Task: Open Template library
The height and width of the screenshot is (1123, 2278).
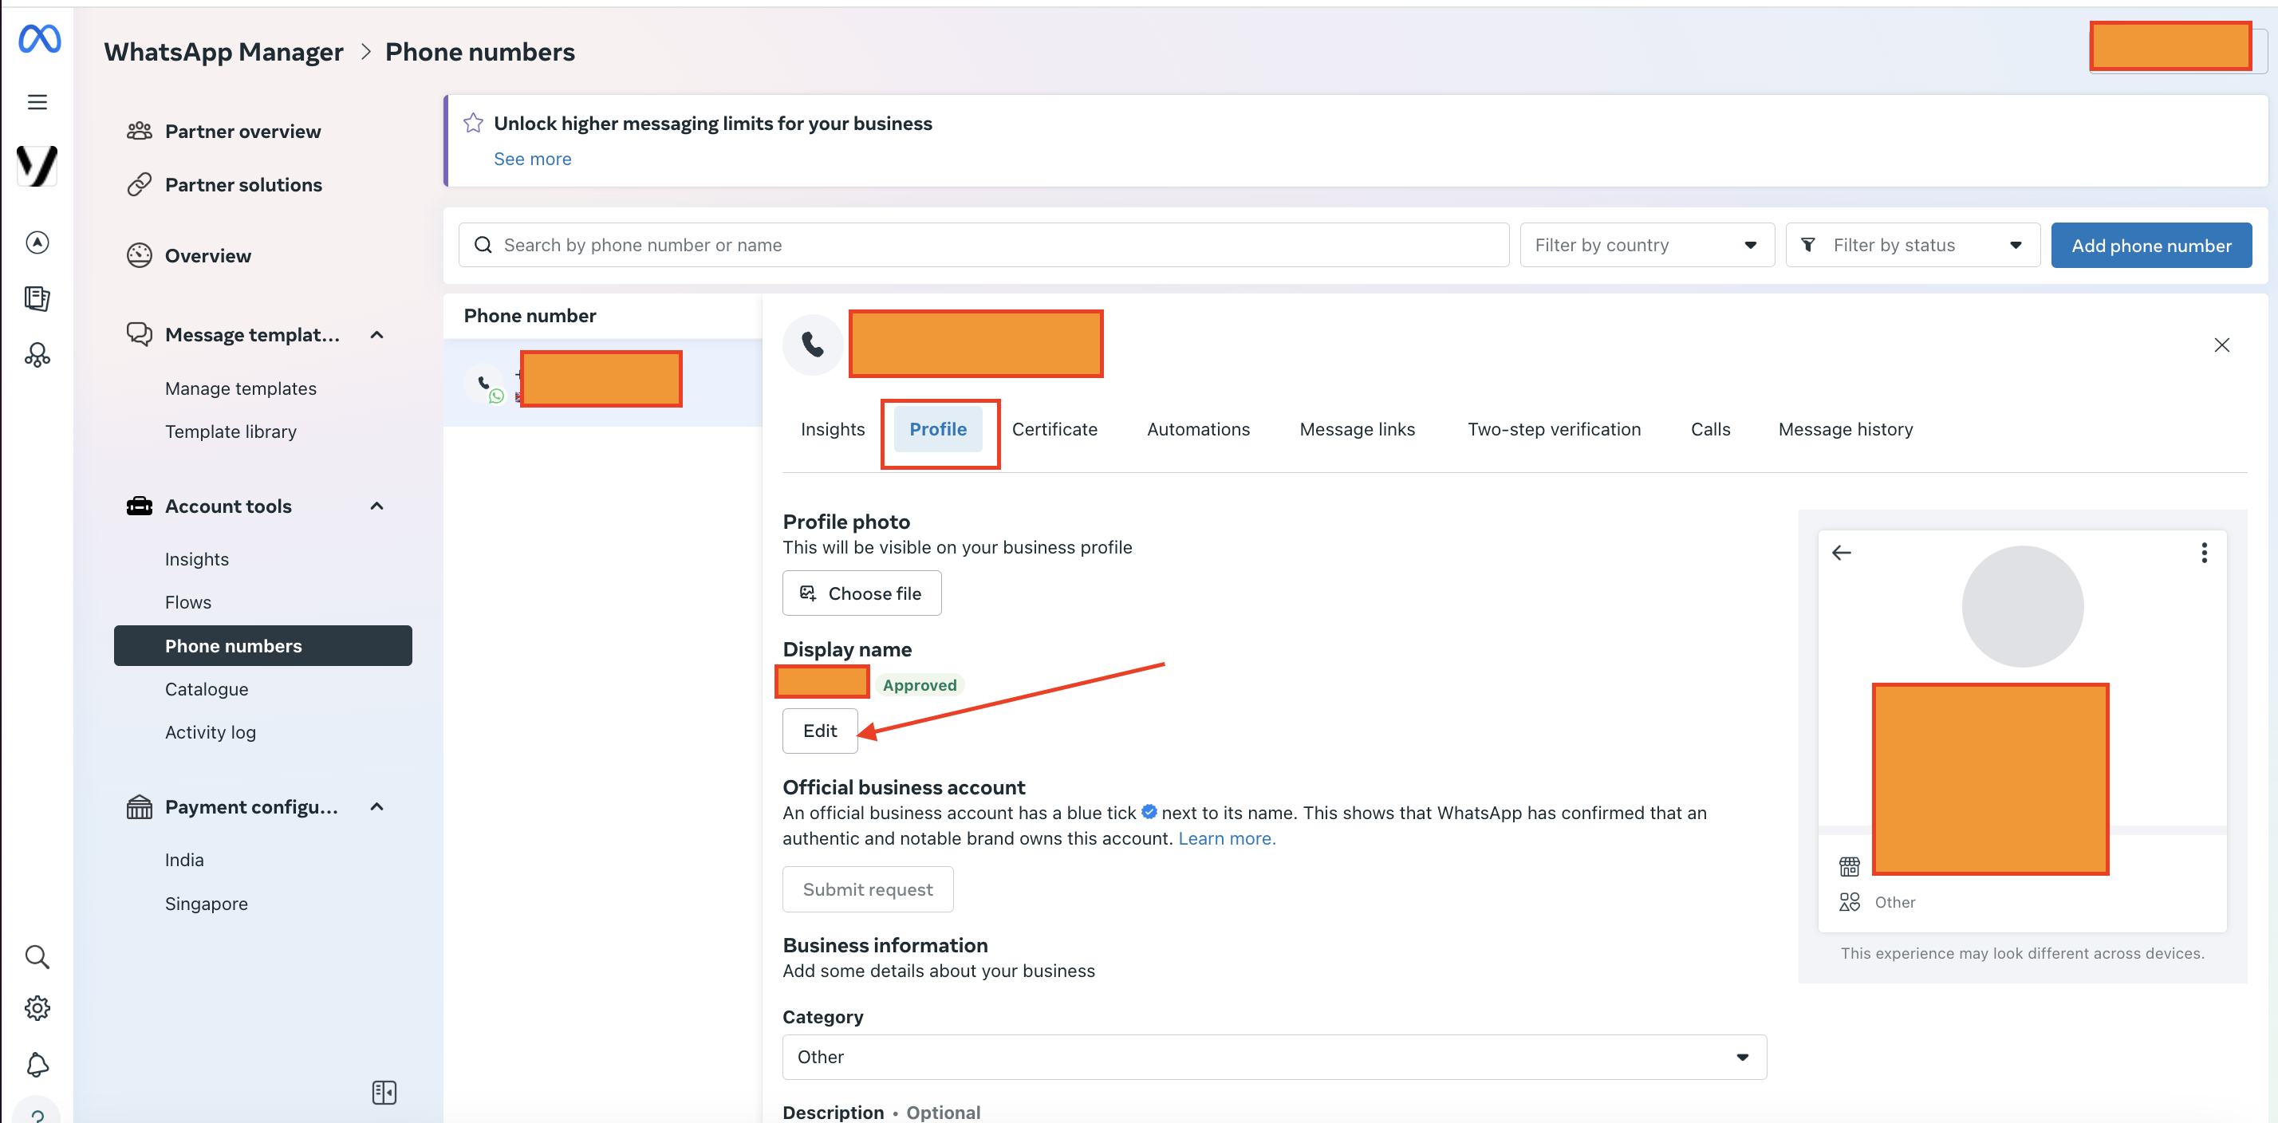Action: pos(231,431)
